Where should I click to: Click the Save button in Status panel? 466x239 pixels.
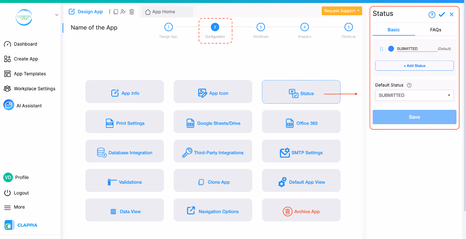(x=414, y=117)
